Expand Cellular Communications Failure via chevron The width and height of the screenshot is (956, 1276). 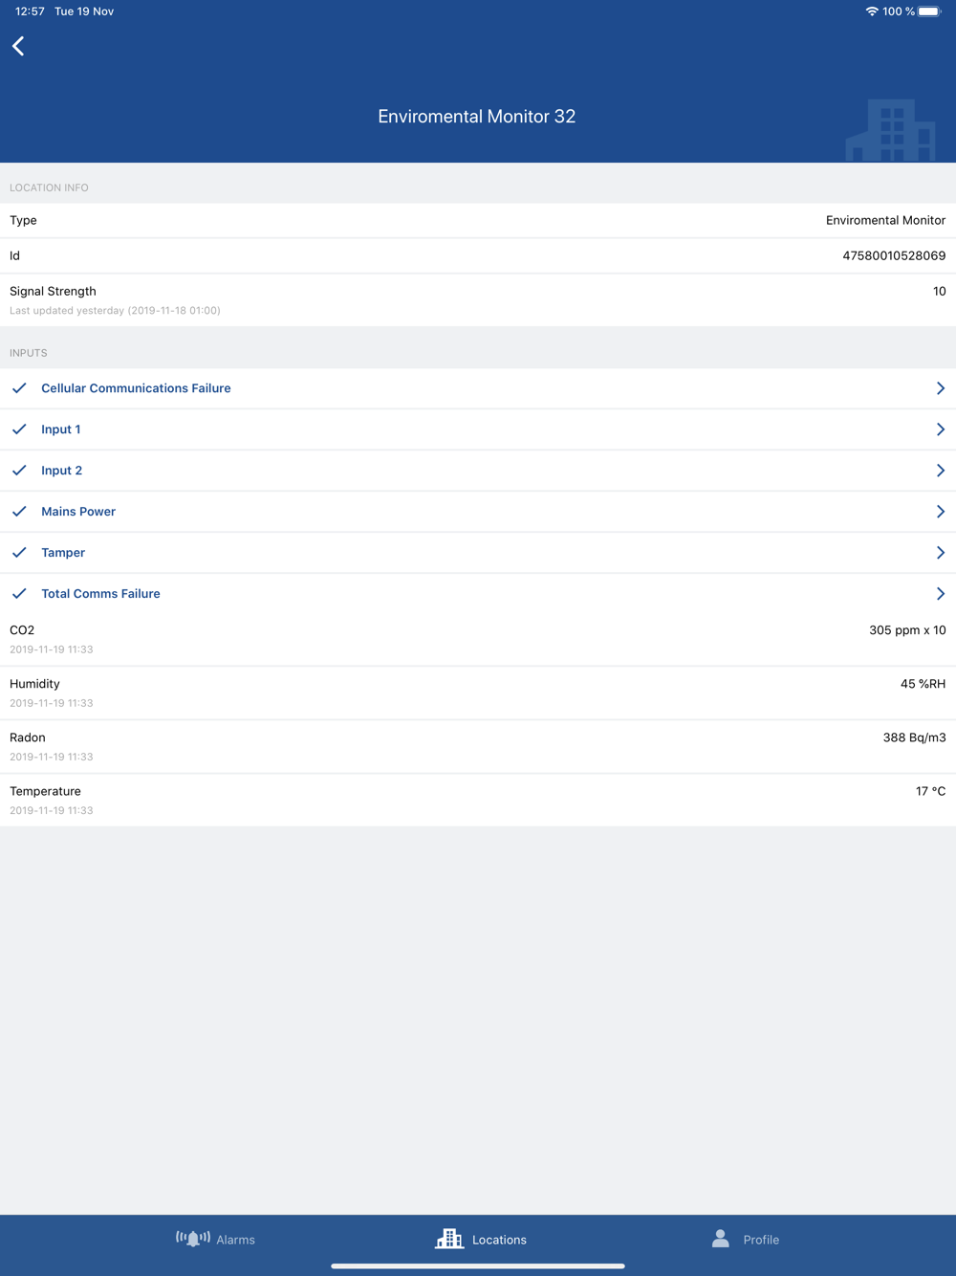coord(940,388)
